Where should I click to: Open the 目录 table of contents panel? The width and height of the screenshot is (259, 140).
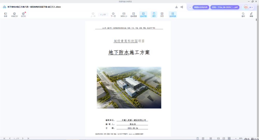click(5, 15)
